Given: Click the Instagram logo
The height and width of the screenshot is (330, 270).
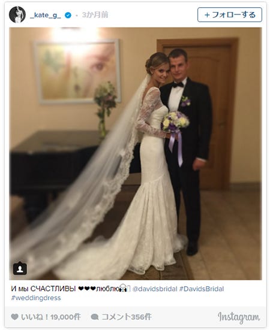Looking at the screenshot, I should [238, 317].
